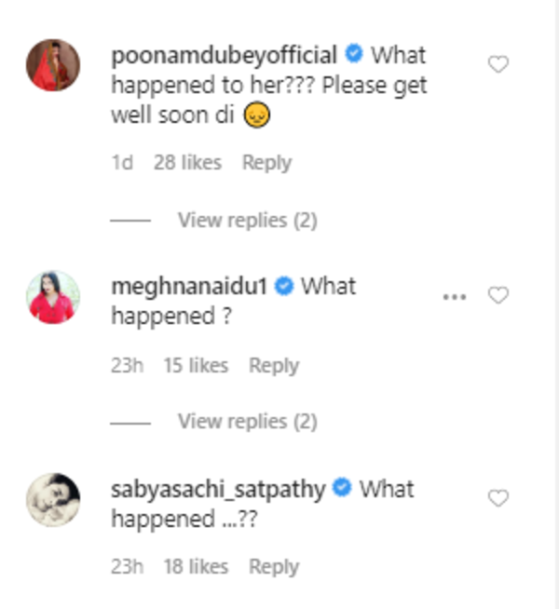Open more options on meghnanaidu1's comment
This screenshot has width=559, height=609.
point(454,296)
